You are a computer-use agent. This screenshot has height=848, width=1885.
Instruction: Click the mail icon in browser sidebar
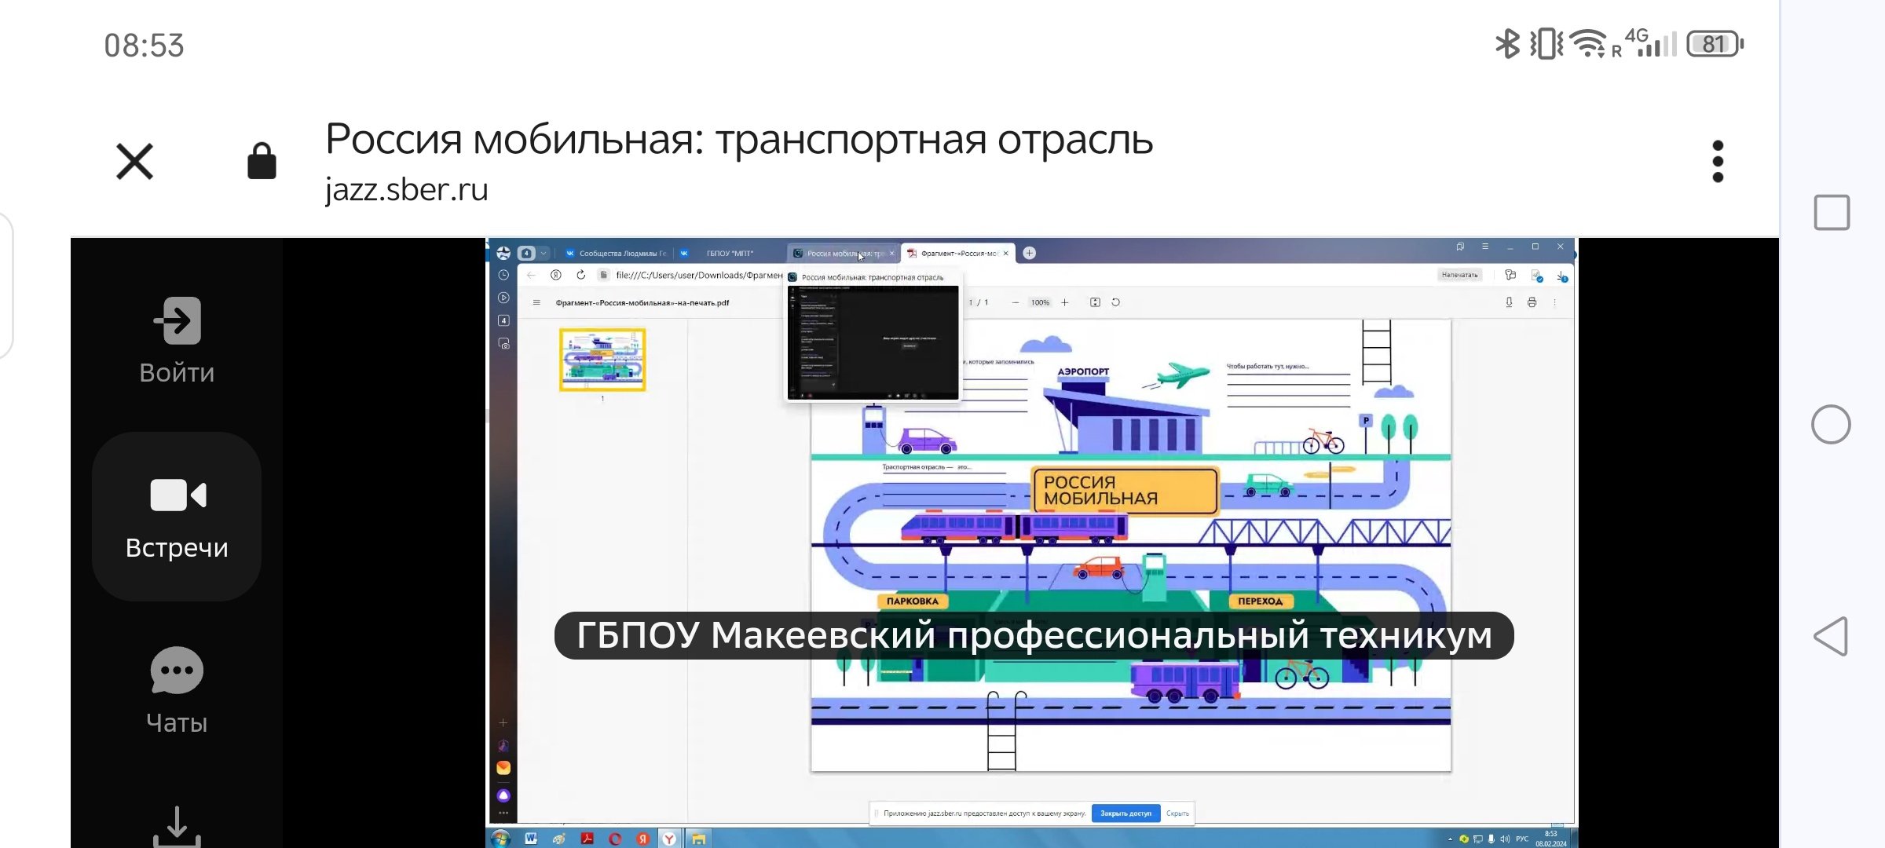(x=503, y=768)
